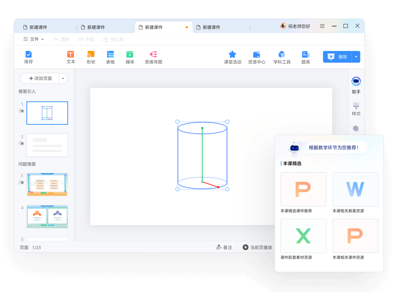The image size is (403, 292).
Task: Open the Assistant robot icon
Action: 356,82
